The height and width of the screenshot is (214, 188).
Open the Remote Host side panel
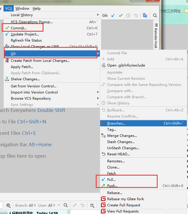click(156, 36)
